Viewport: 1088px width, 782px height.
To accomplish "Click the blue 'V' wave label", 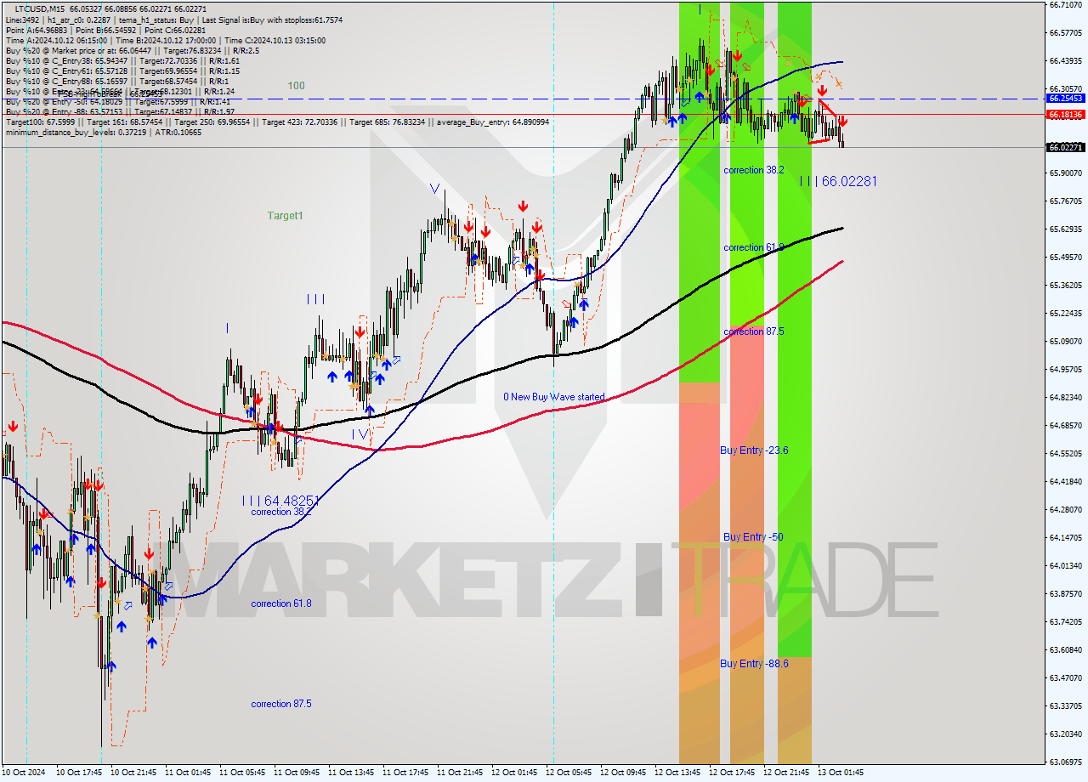I will point(434,189).
